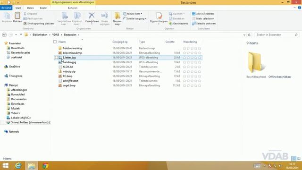This screenshot has width=302, height=170.
Task: Open the Bestand tab
Action: 6,8
